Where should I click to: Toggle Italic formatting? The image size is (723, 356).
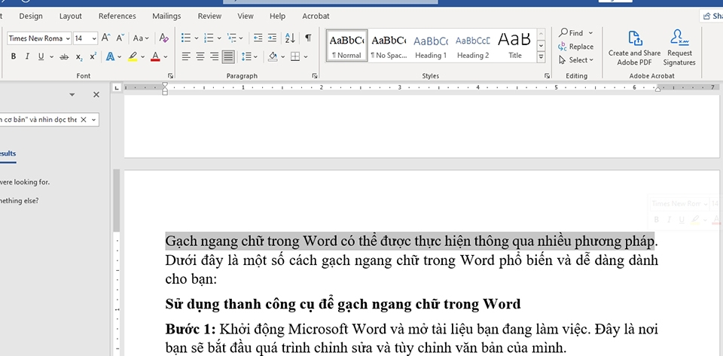coord(27,56)
